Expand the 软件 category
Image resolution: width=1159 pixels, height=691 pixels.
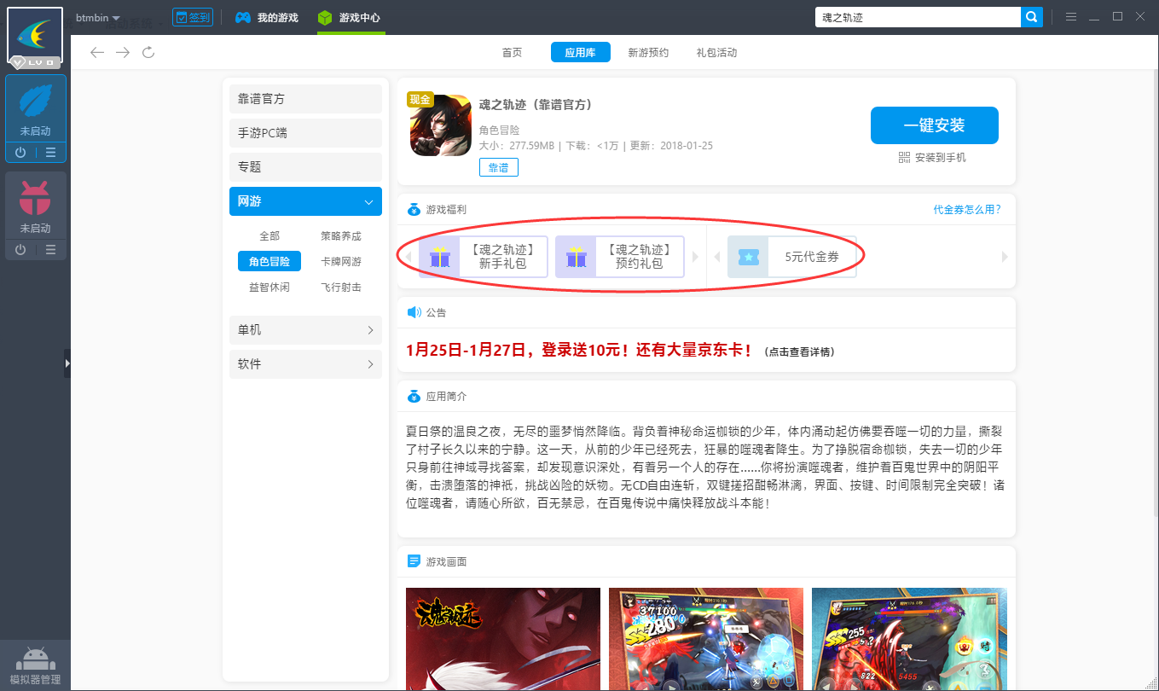point(305,364)
